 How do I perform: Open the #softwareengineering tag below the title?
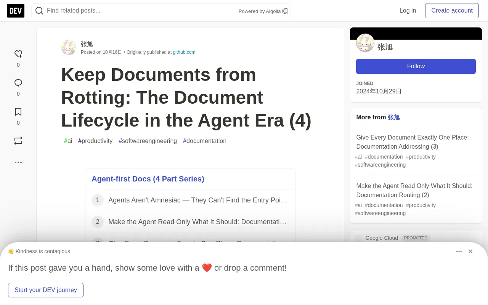point(148,141)
